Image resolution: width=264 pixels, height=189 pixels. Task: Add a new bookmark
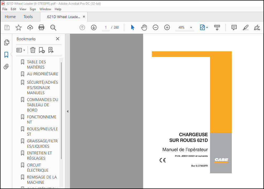click(42, 50)
